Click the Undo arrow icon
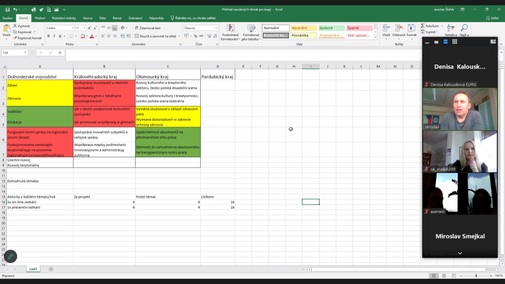The height and width of the screenshot is (284, 505). tap(15, 10)
